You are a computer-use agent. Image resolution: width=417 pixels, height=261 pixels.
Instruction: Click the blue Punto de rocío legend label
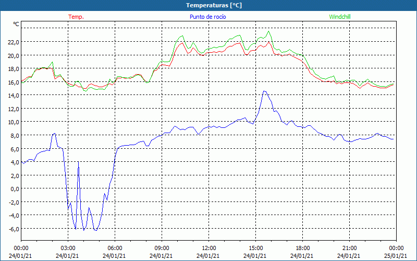[207, 17]
